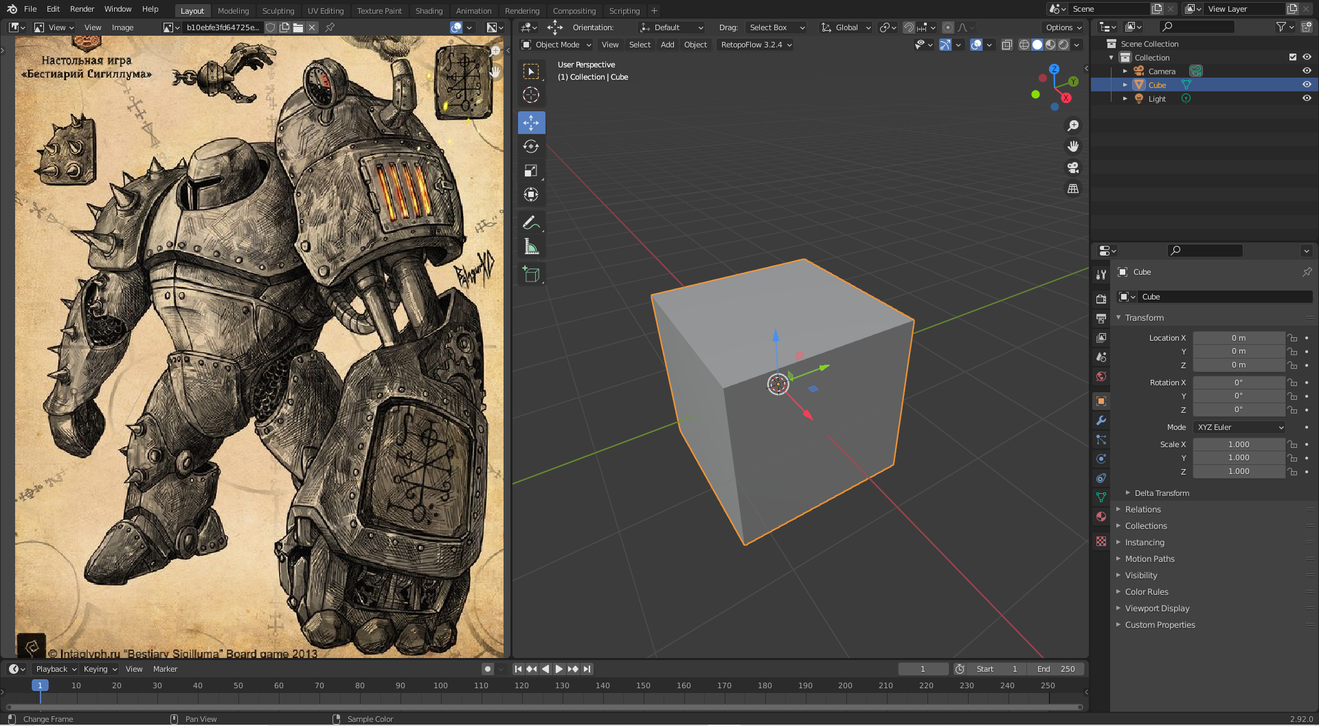Viewport: 1319px width, 726px height.
Task: Expand the Relations panel
Action: pos(1142,510)
